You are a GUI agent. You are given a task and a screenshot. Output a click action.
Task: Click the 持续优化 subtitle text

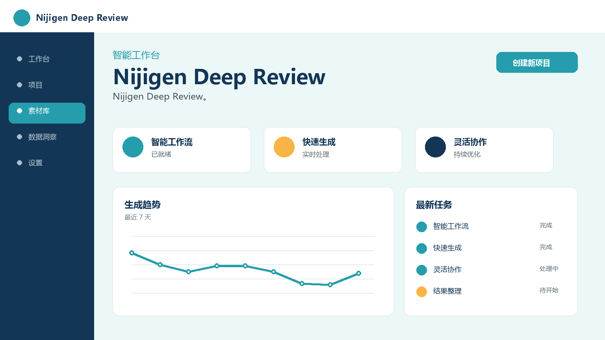pyautogui.click(x=467, y=154)
